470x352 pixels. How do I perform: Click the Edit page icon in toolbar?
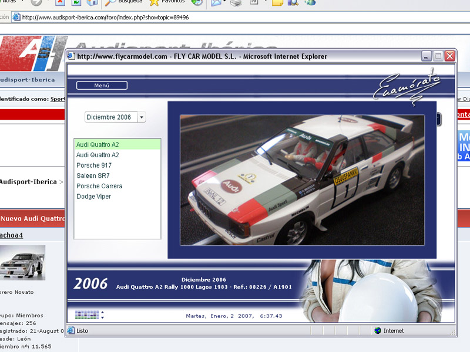point(254,2)
